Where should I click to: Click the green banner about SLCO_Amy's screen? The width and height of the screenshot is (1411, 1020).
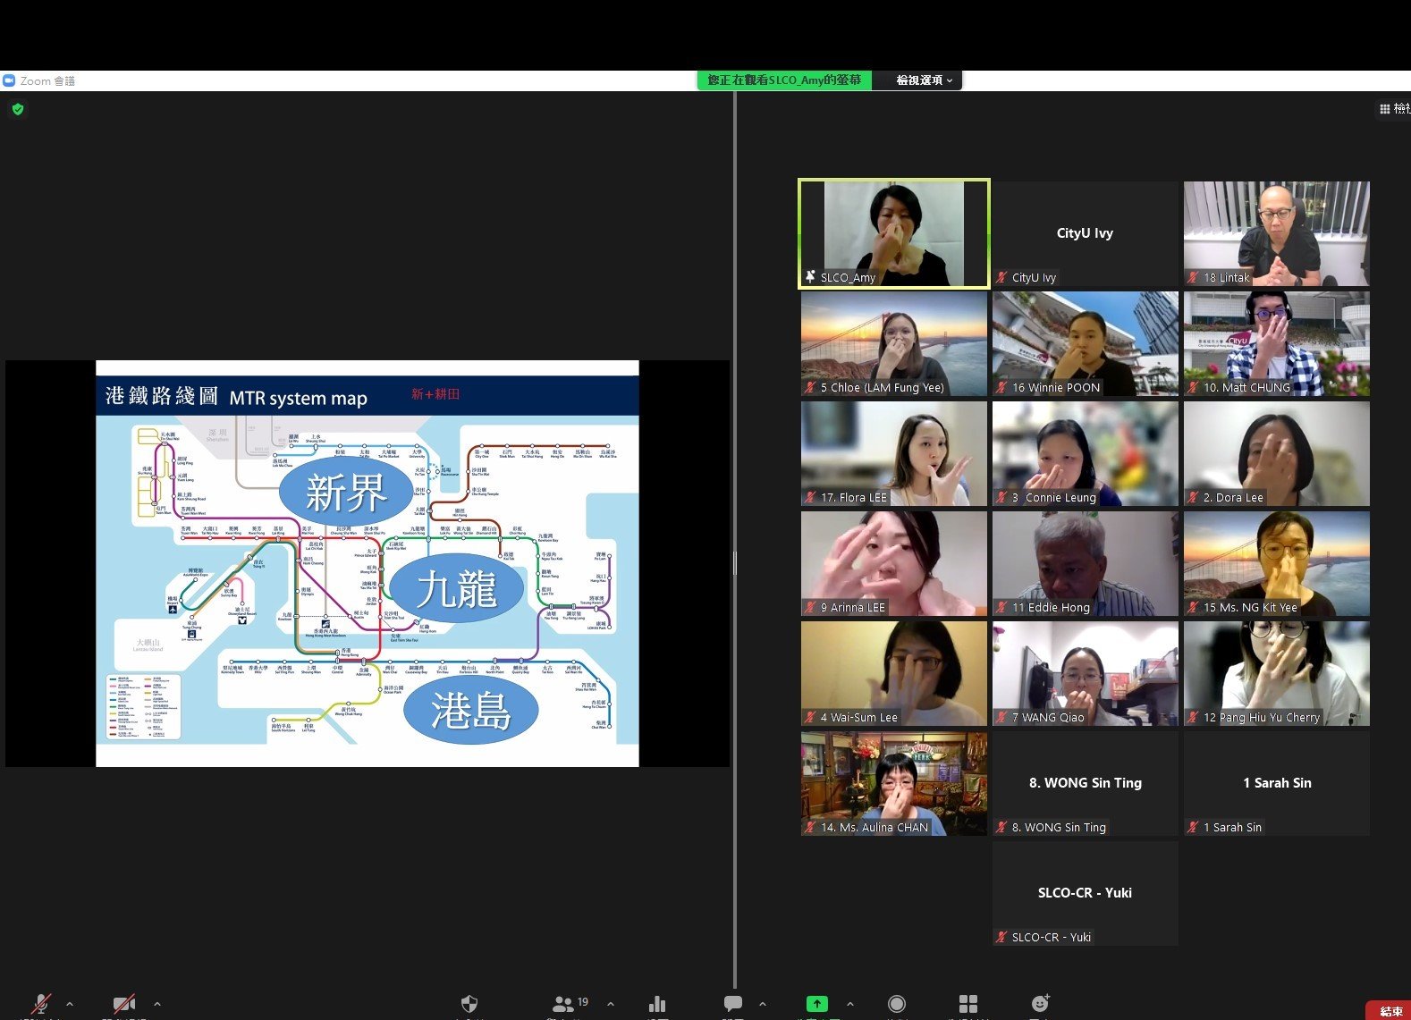[x=784, y=80]
